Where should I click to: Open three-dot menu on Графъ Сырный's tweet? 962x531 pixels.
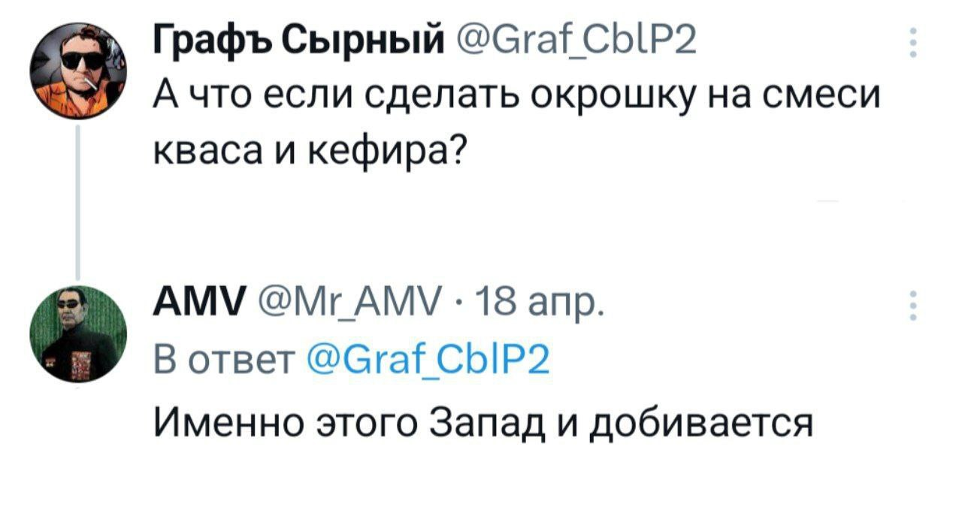pos(912,43)
